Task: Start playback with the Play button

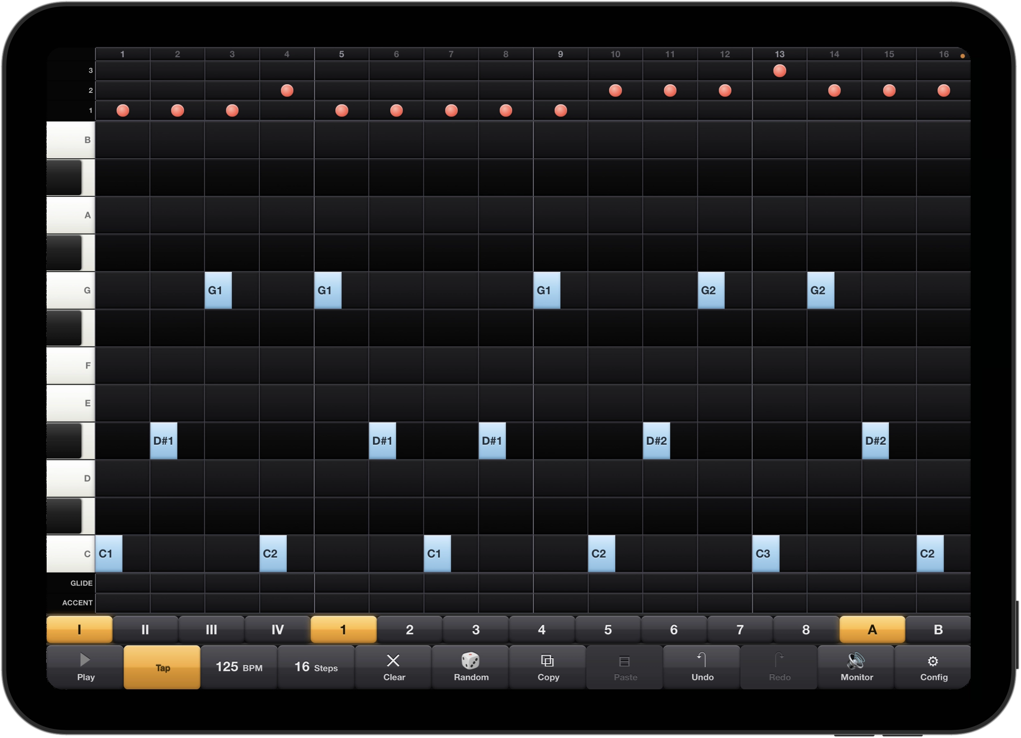Action: click(x=85, y=667)
